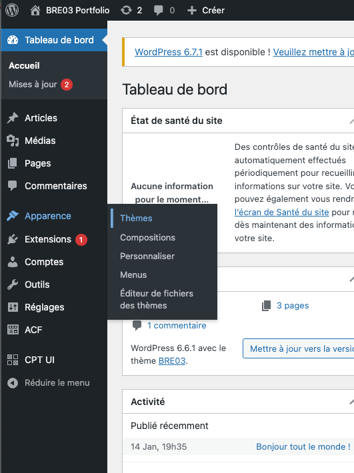
Task: Click the WordPress 6.7.1 link
Action: click(x=169, y=52)
